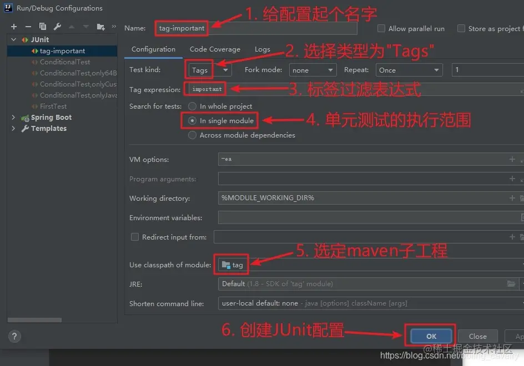Add a new run configuration with the plus icon
This screenshot has width=524, height=366.
coord(14,26)
